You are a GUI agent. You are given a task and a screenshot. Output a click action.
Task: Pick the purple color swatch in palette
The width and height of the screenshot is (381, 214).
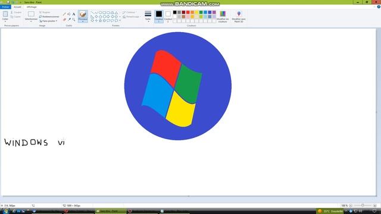(214, 12)
